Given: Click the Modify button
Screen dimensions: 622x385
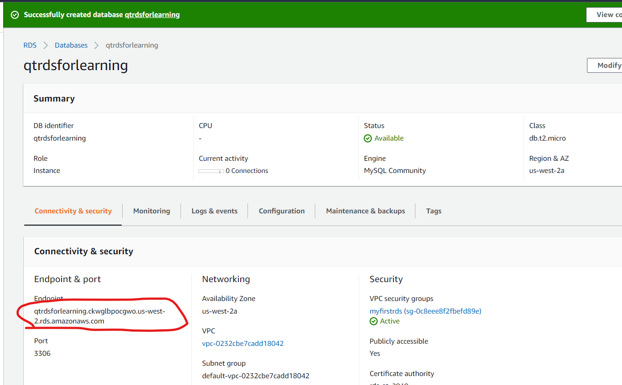Looking at the screenshot, I should click(x=604, y=65).
